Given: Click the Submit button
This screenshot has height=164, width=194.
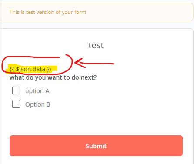Looking at the screenshot, I should 96,146.
